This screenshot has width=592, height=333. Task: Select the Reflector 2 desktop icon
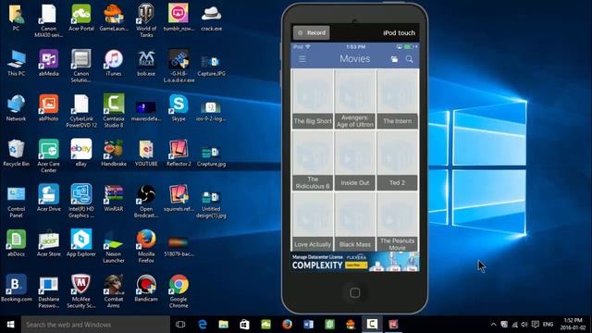[179, 153]
